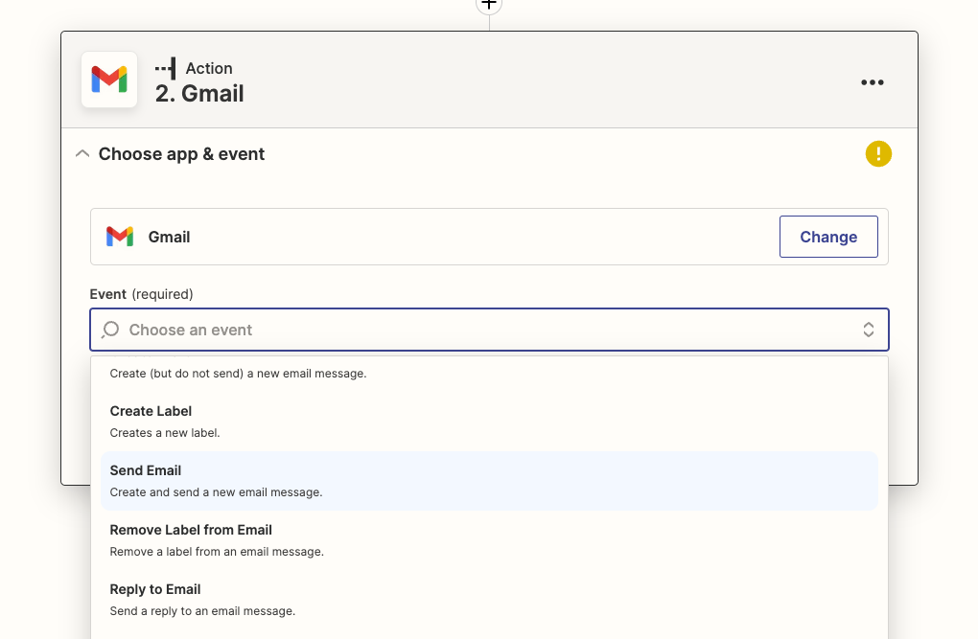Open the three-dot step options menu

872,82
